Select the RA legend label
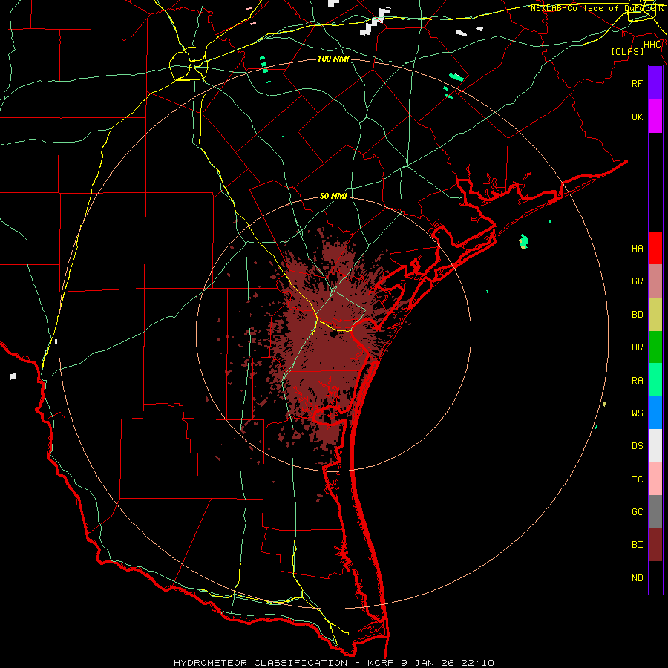668x668 pixels. coord(637,381)
